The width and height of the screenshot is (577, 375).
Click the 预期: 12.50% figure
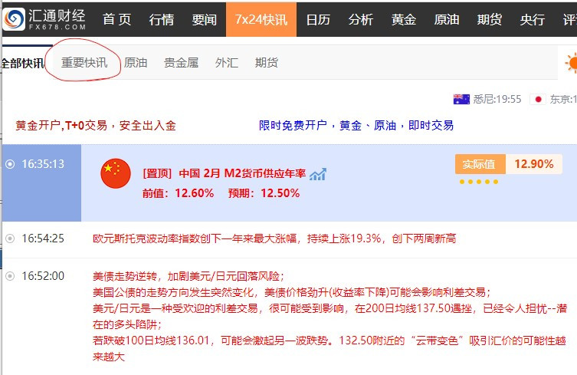tap(264, 193)
